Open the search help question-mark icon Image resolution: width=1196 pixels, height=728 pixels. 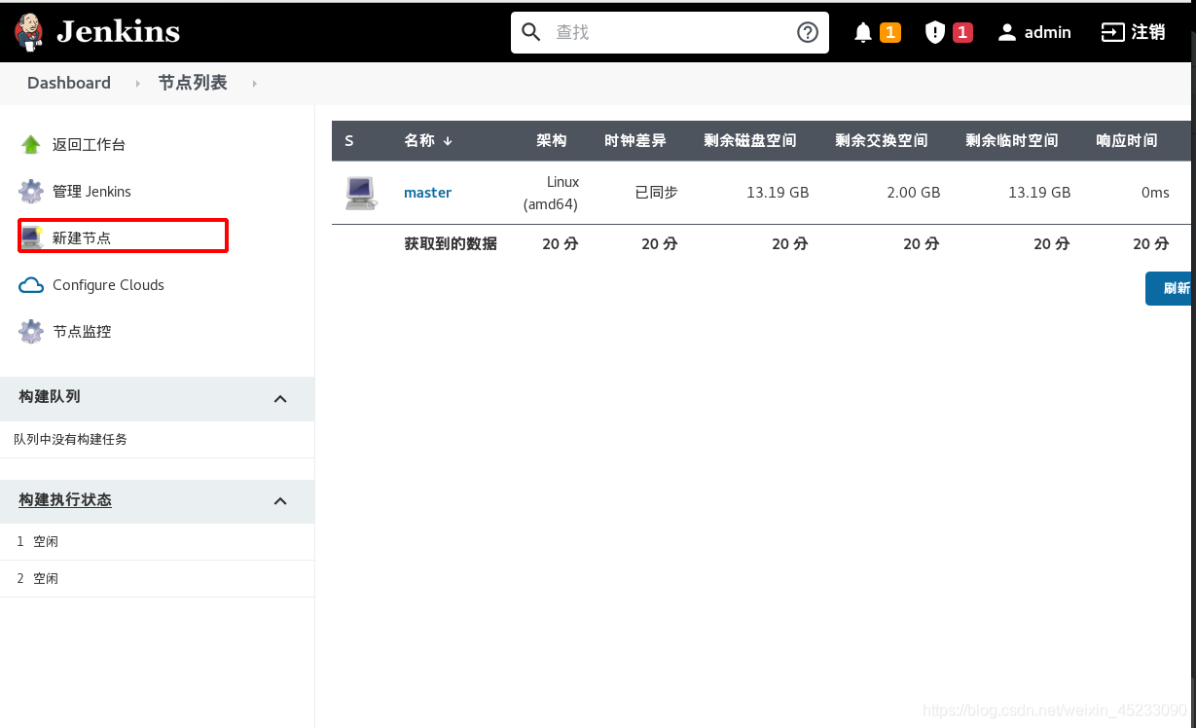pyautogui.click(x=808, y=32)
